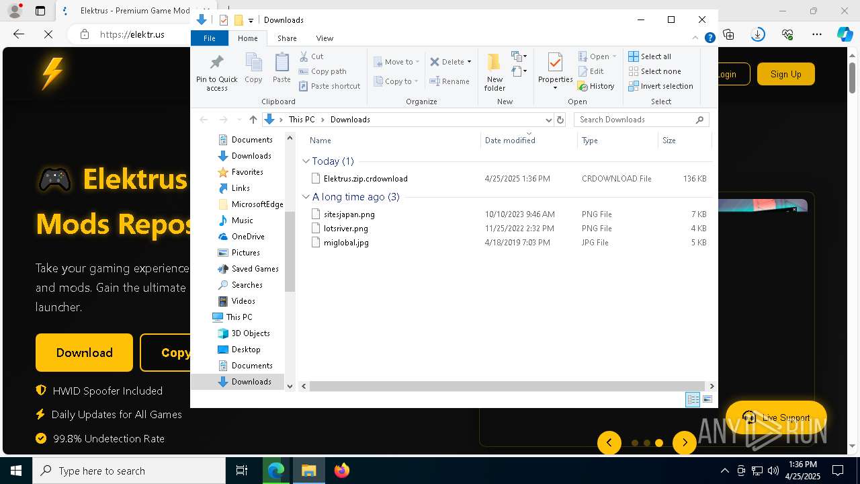The width and height of the screenshot is (860, 484).
Task: Open Copilot icon in Edge
Action: (845, 34)
